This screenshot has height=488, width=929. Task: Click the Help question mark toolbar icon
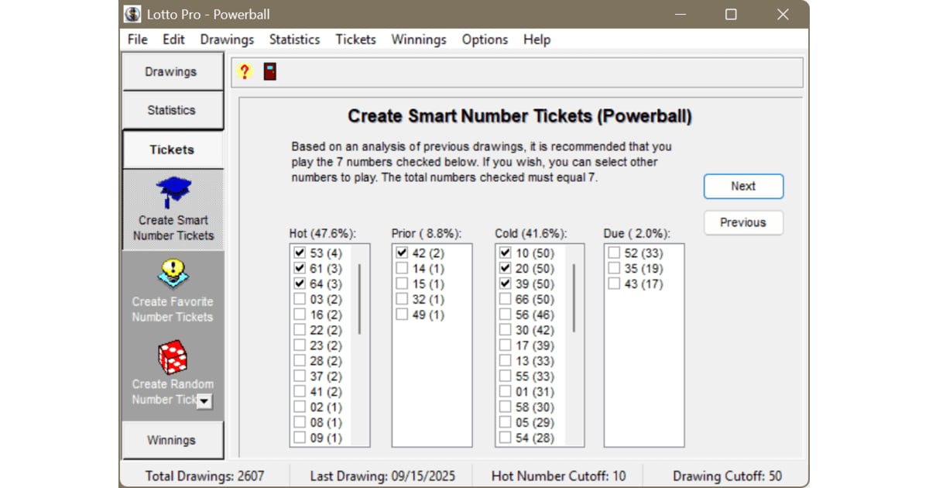245,71
